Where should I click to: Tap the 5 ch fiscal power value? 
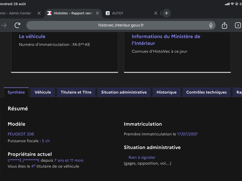click(x=46, y=141)
